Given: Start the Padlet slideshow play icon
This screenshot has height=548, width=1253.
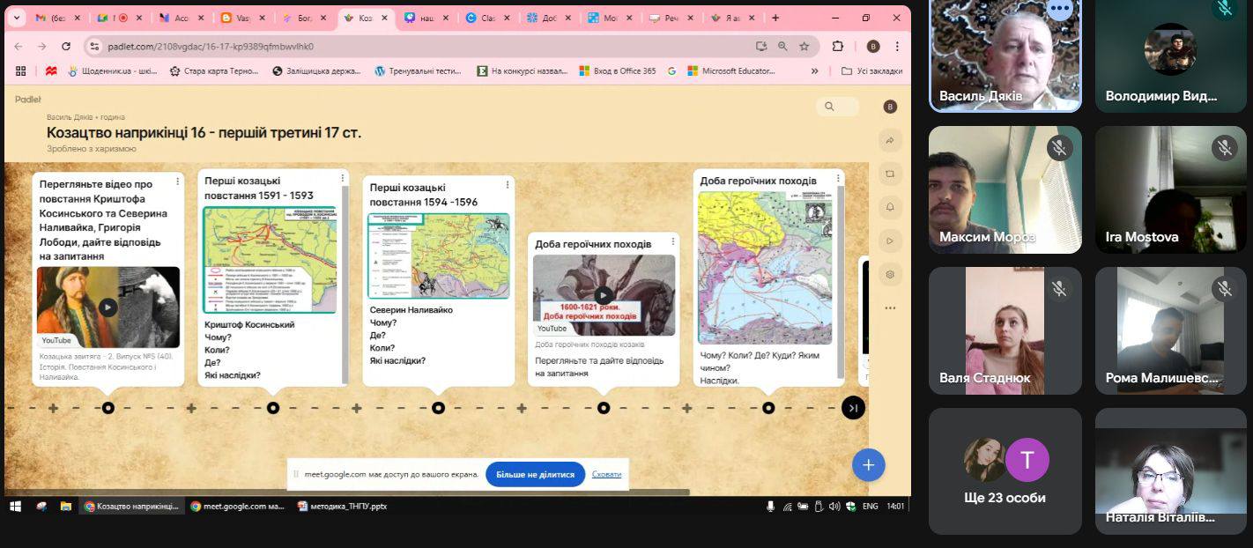Looking at the screenshot, I should tap(890, 241).
